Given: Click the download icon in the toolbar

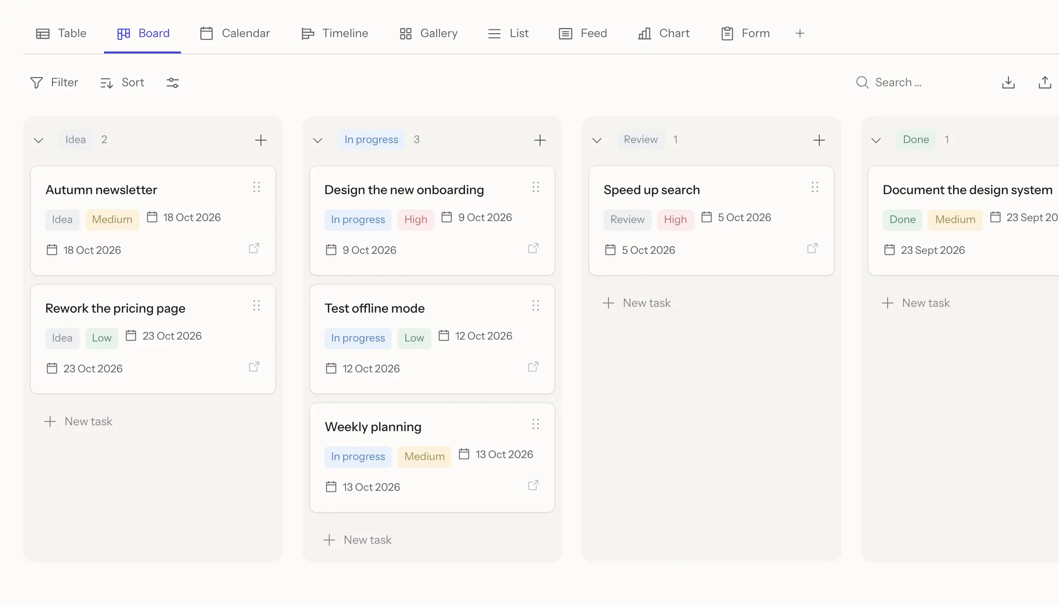Looking at the screenshot, I should (x=1008, y=83).
